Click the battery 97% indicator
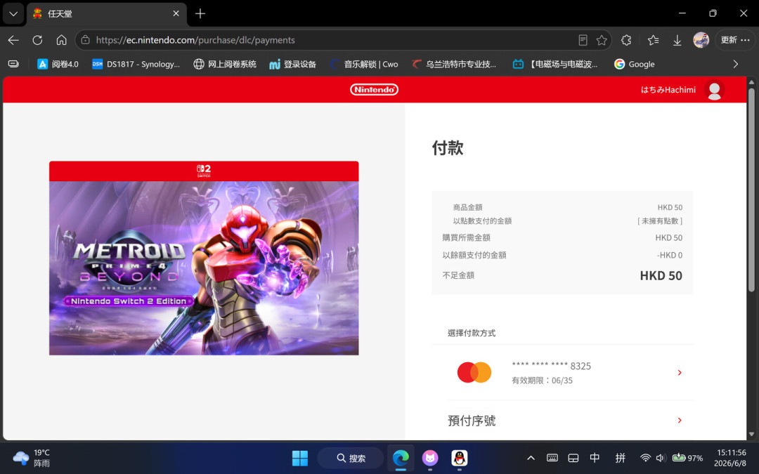This screenshot has width=759, height=474. click(687, 458)
